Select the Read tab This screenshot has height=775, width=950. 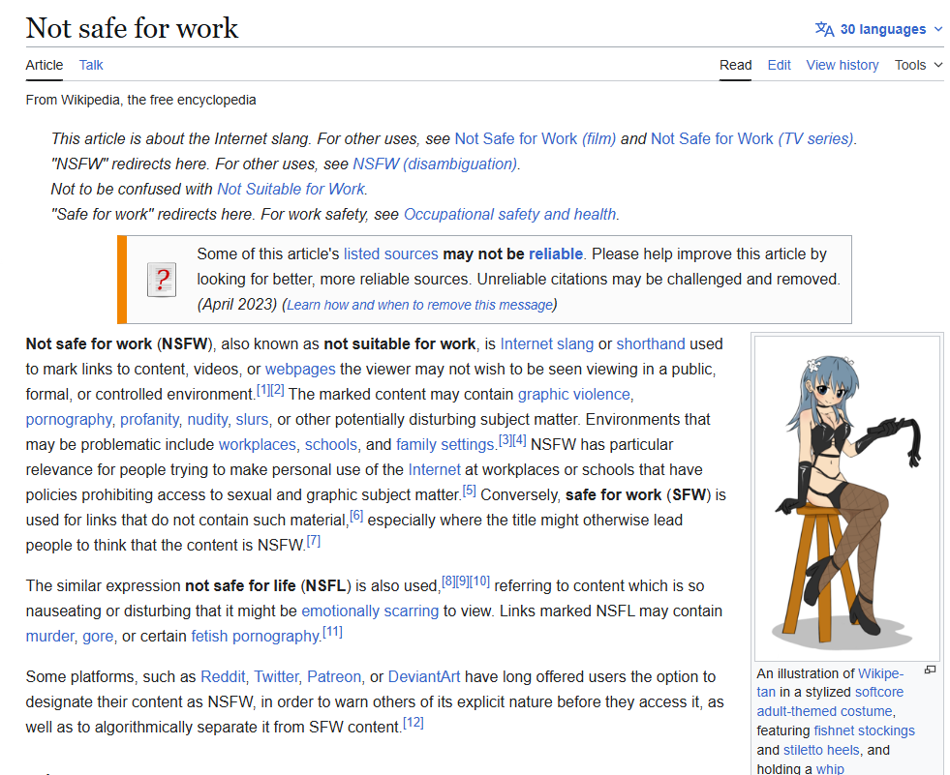[736, 65]
